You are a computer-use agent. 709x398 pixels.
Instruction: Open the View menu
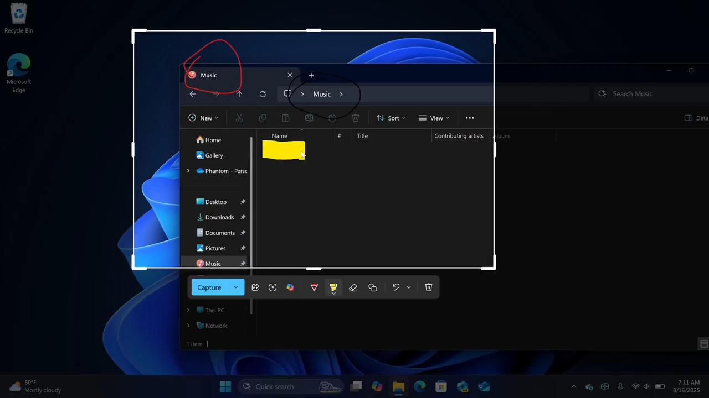434,118
